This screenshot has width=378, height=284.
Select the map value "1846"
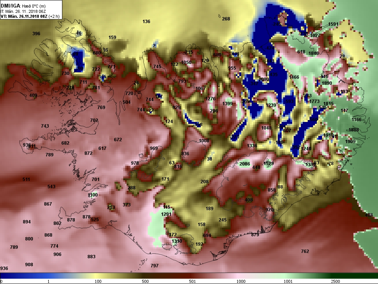[314, 53]
